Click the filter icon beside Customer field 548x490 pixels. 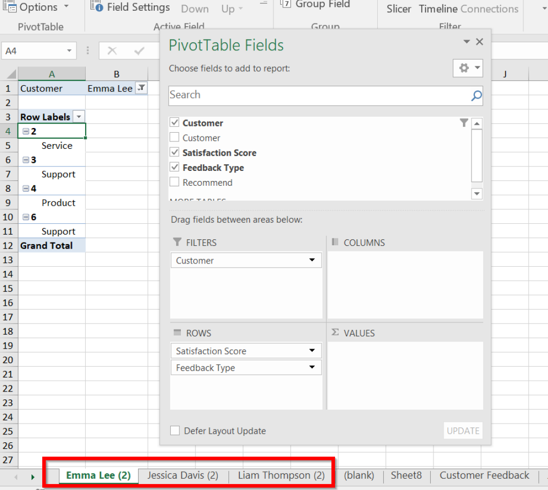pyautogui.click(x=463, y=123)
